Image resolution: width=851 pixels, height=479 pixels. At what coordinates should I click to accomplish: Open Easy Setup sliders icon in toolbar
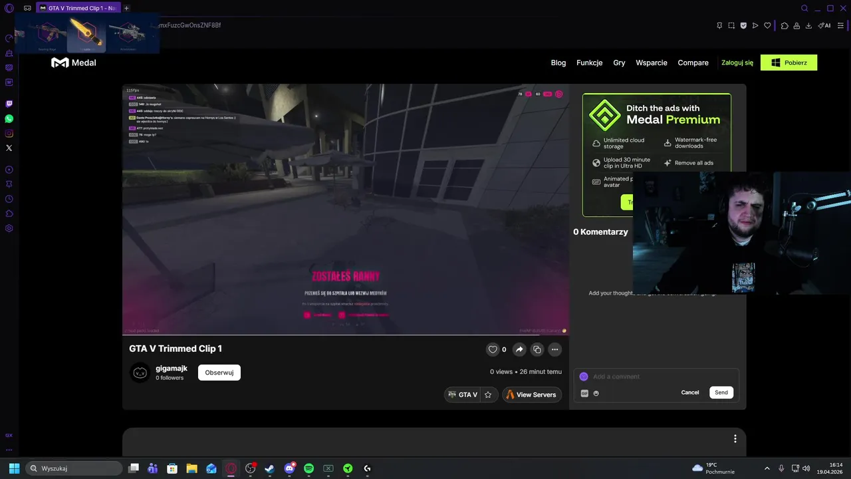840,25
